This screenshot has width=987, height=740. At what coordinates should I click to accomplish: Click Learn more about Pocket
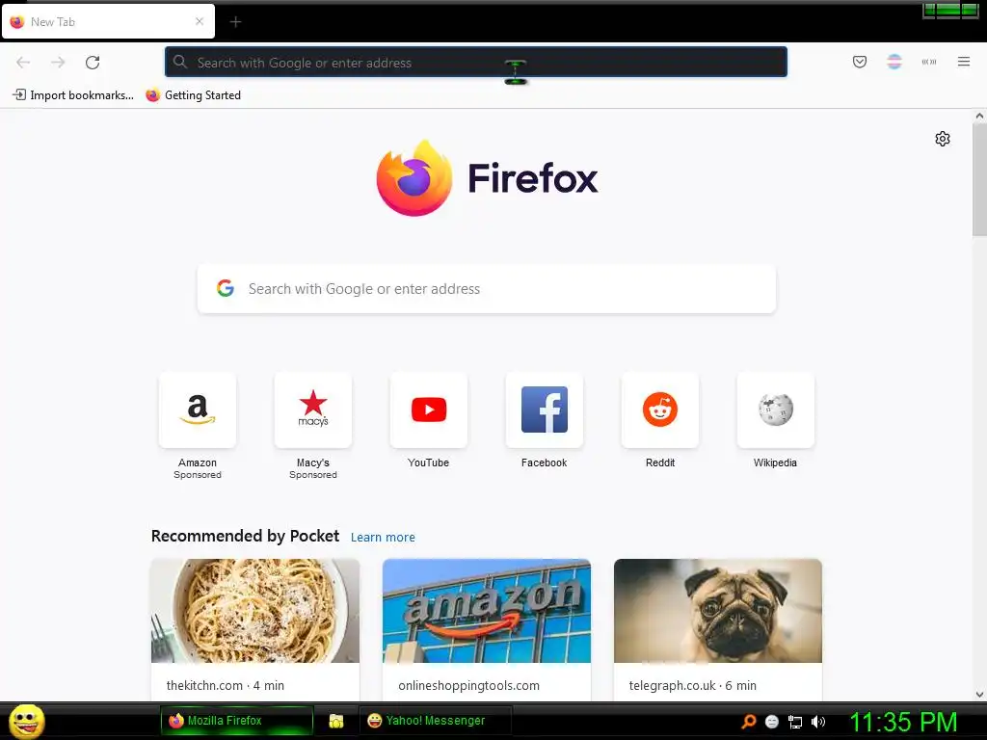tap(383, 538)
